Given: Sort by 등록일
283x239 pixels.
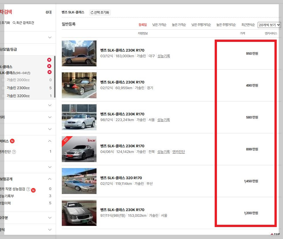Looking at the screenshot, I should 143,25.
